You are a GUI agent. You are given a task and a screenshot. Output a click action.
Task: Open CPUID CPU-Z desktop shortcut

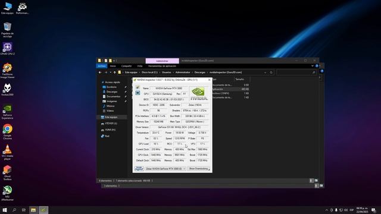coord(8,49)
